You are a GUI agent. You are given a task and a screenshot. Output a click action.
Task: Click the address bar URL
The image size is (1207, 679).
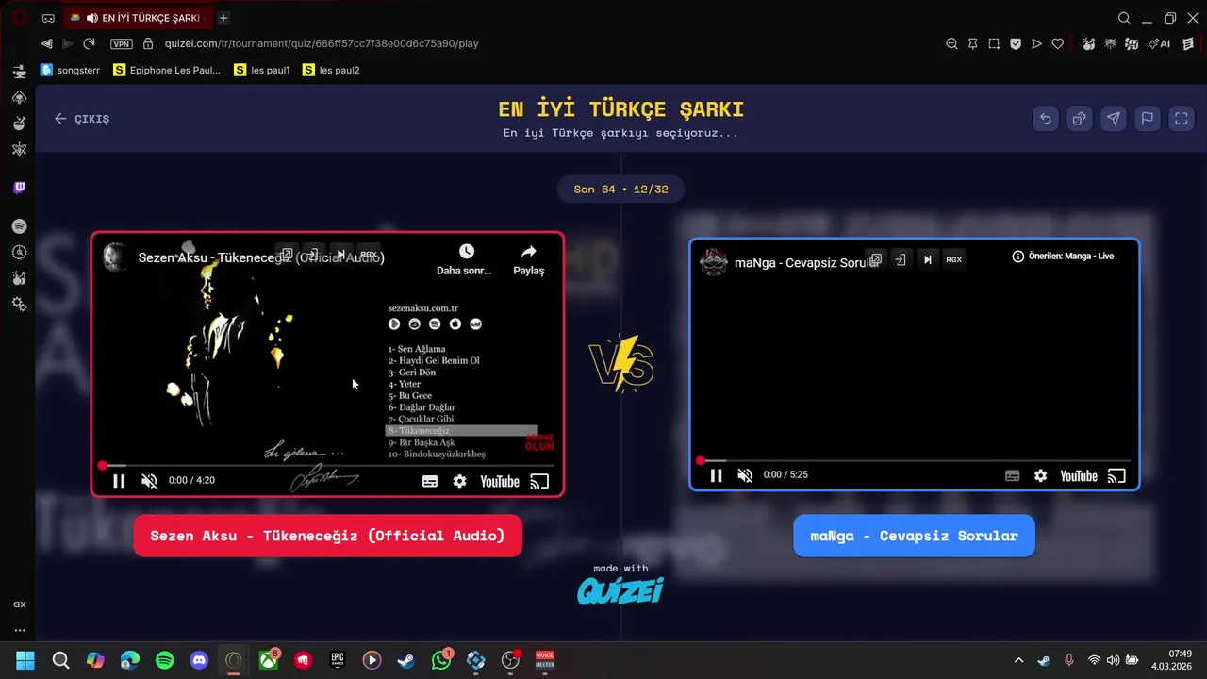pyautogui.click(x=322, y=43)
